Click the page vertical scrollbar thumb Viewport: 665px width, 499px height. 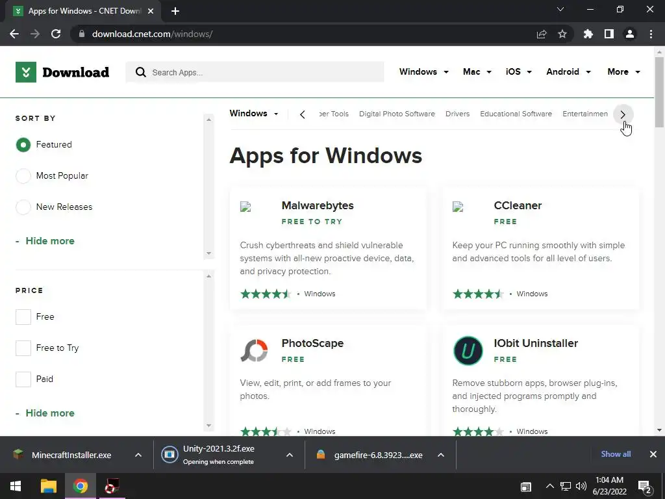(x=659, y=92)
